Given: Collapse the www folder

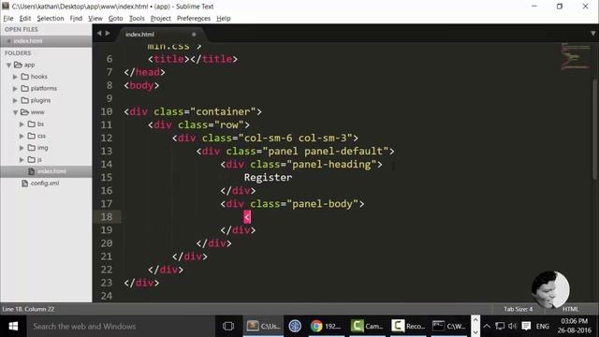Looking at the screenshot, I should tap(15, 112).
